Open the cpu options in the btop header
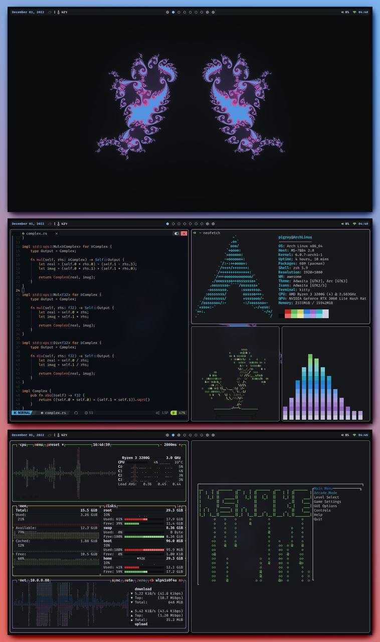The height and width of the screenshot is (642, 380). click(x=23, y=444)
